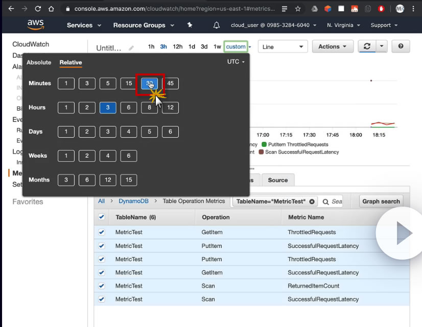
Task: Uncheck the GetItem ThrottledRequests row checkbox
Action: pyautogui.click(x=101, y=232)
